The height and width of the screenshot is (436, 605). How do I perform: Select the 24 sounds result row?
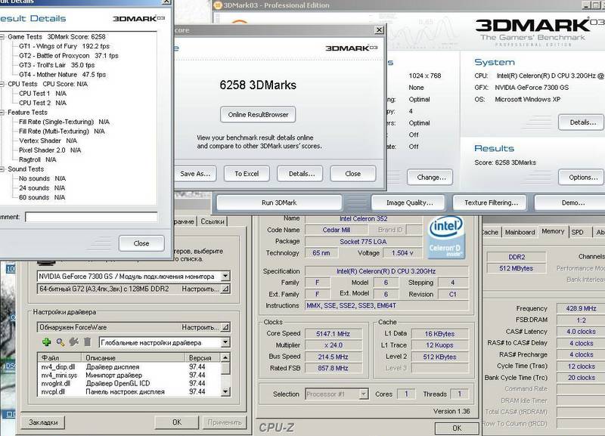click(42, 187)
